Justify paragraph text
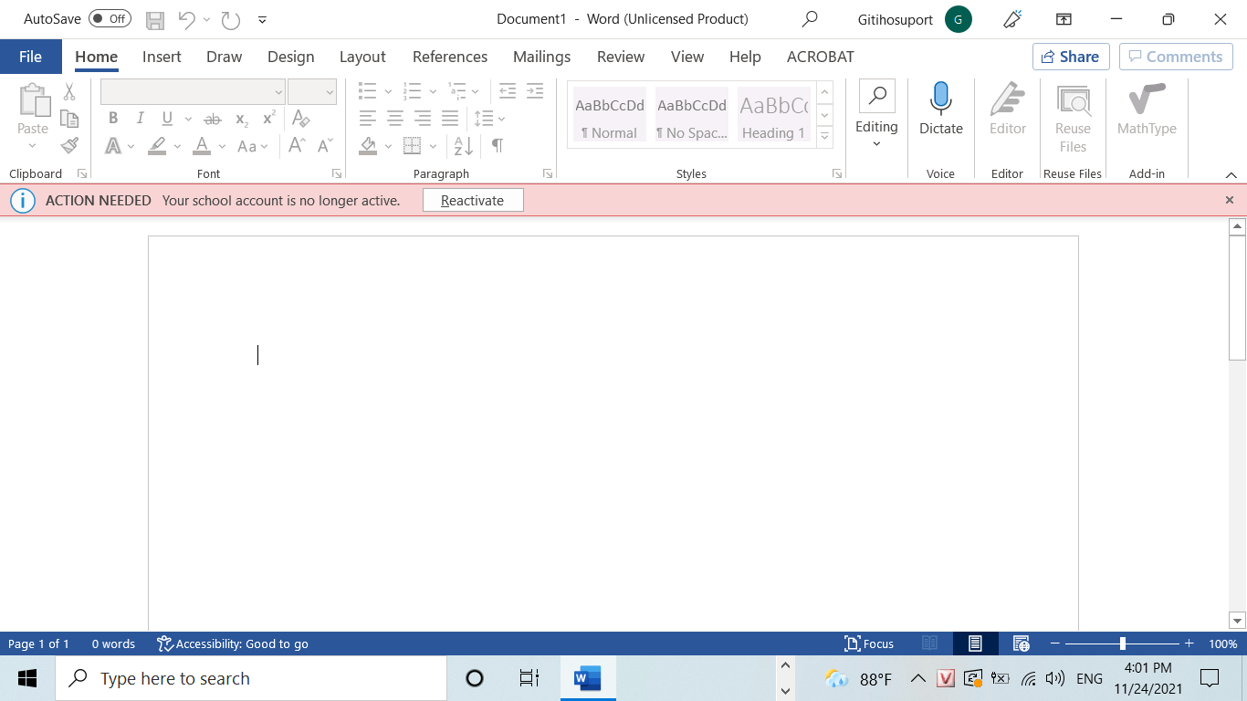 click(x=450, y=119)
